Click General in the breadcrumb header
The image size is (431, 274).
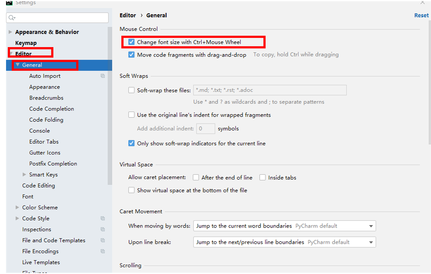[x=156, y=15]
